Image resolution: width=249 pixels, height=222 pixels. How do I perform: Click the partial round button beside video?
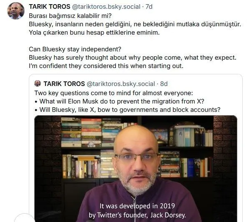point(24,218)
